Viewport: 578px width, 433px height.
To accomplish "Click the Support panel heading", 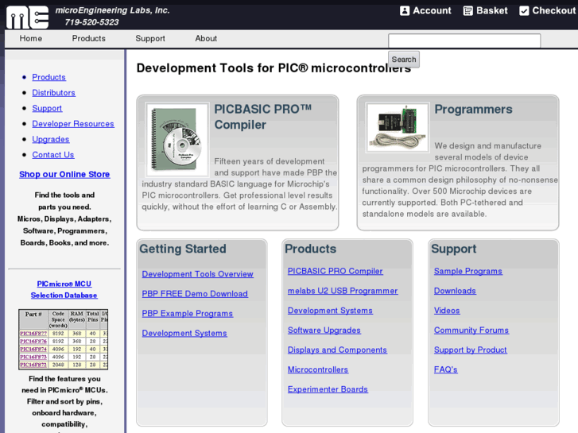I will pyautogui.click(x=454, y=249).
